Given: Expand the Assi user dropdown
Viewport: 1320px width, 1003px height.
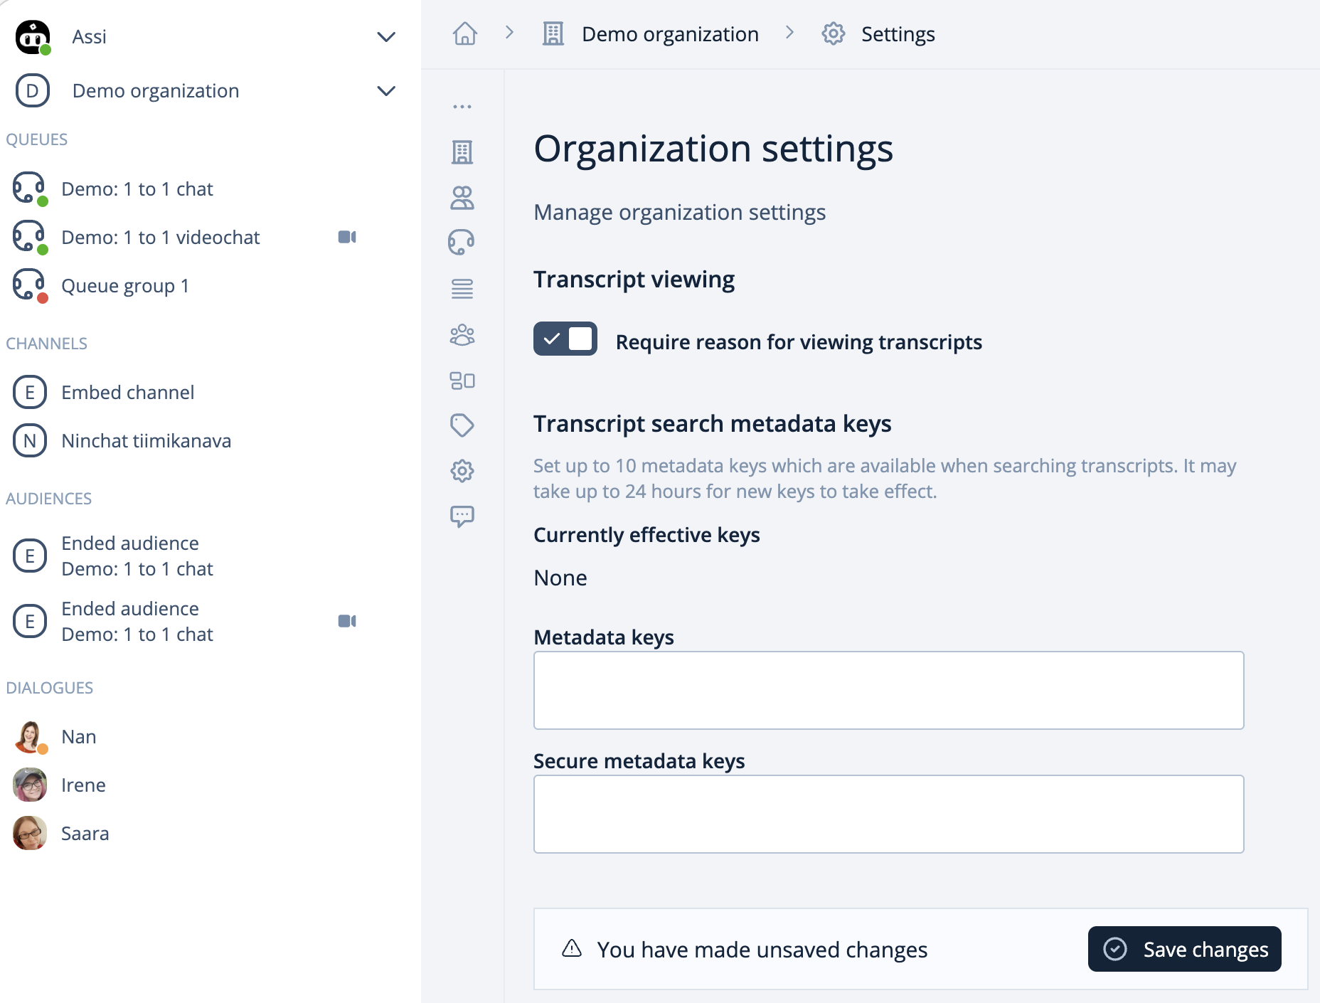Looking at the screenshot, I should coord(386,37).
